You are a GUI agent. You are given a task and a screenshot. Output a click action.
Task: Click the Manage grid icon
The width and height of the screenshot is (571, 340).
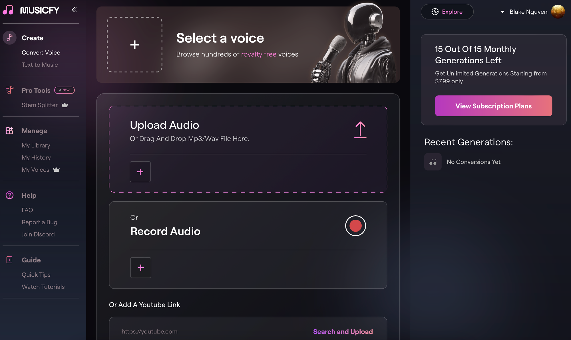(9, 131)
